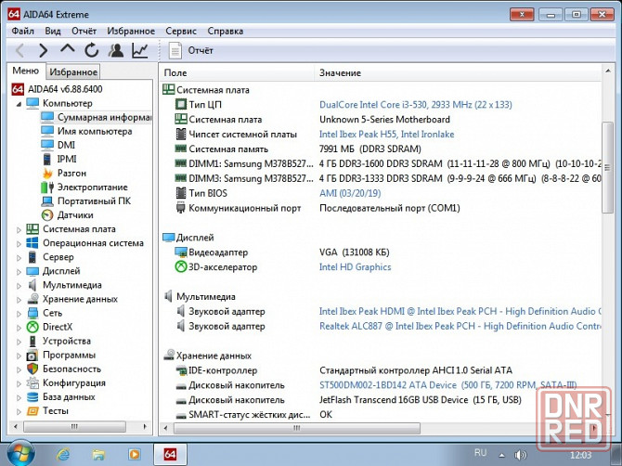The width and height of the screenshot is (622, 466).
Task: Open the graph chart toolbar icon
Action: [x=140, y=50]
